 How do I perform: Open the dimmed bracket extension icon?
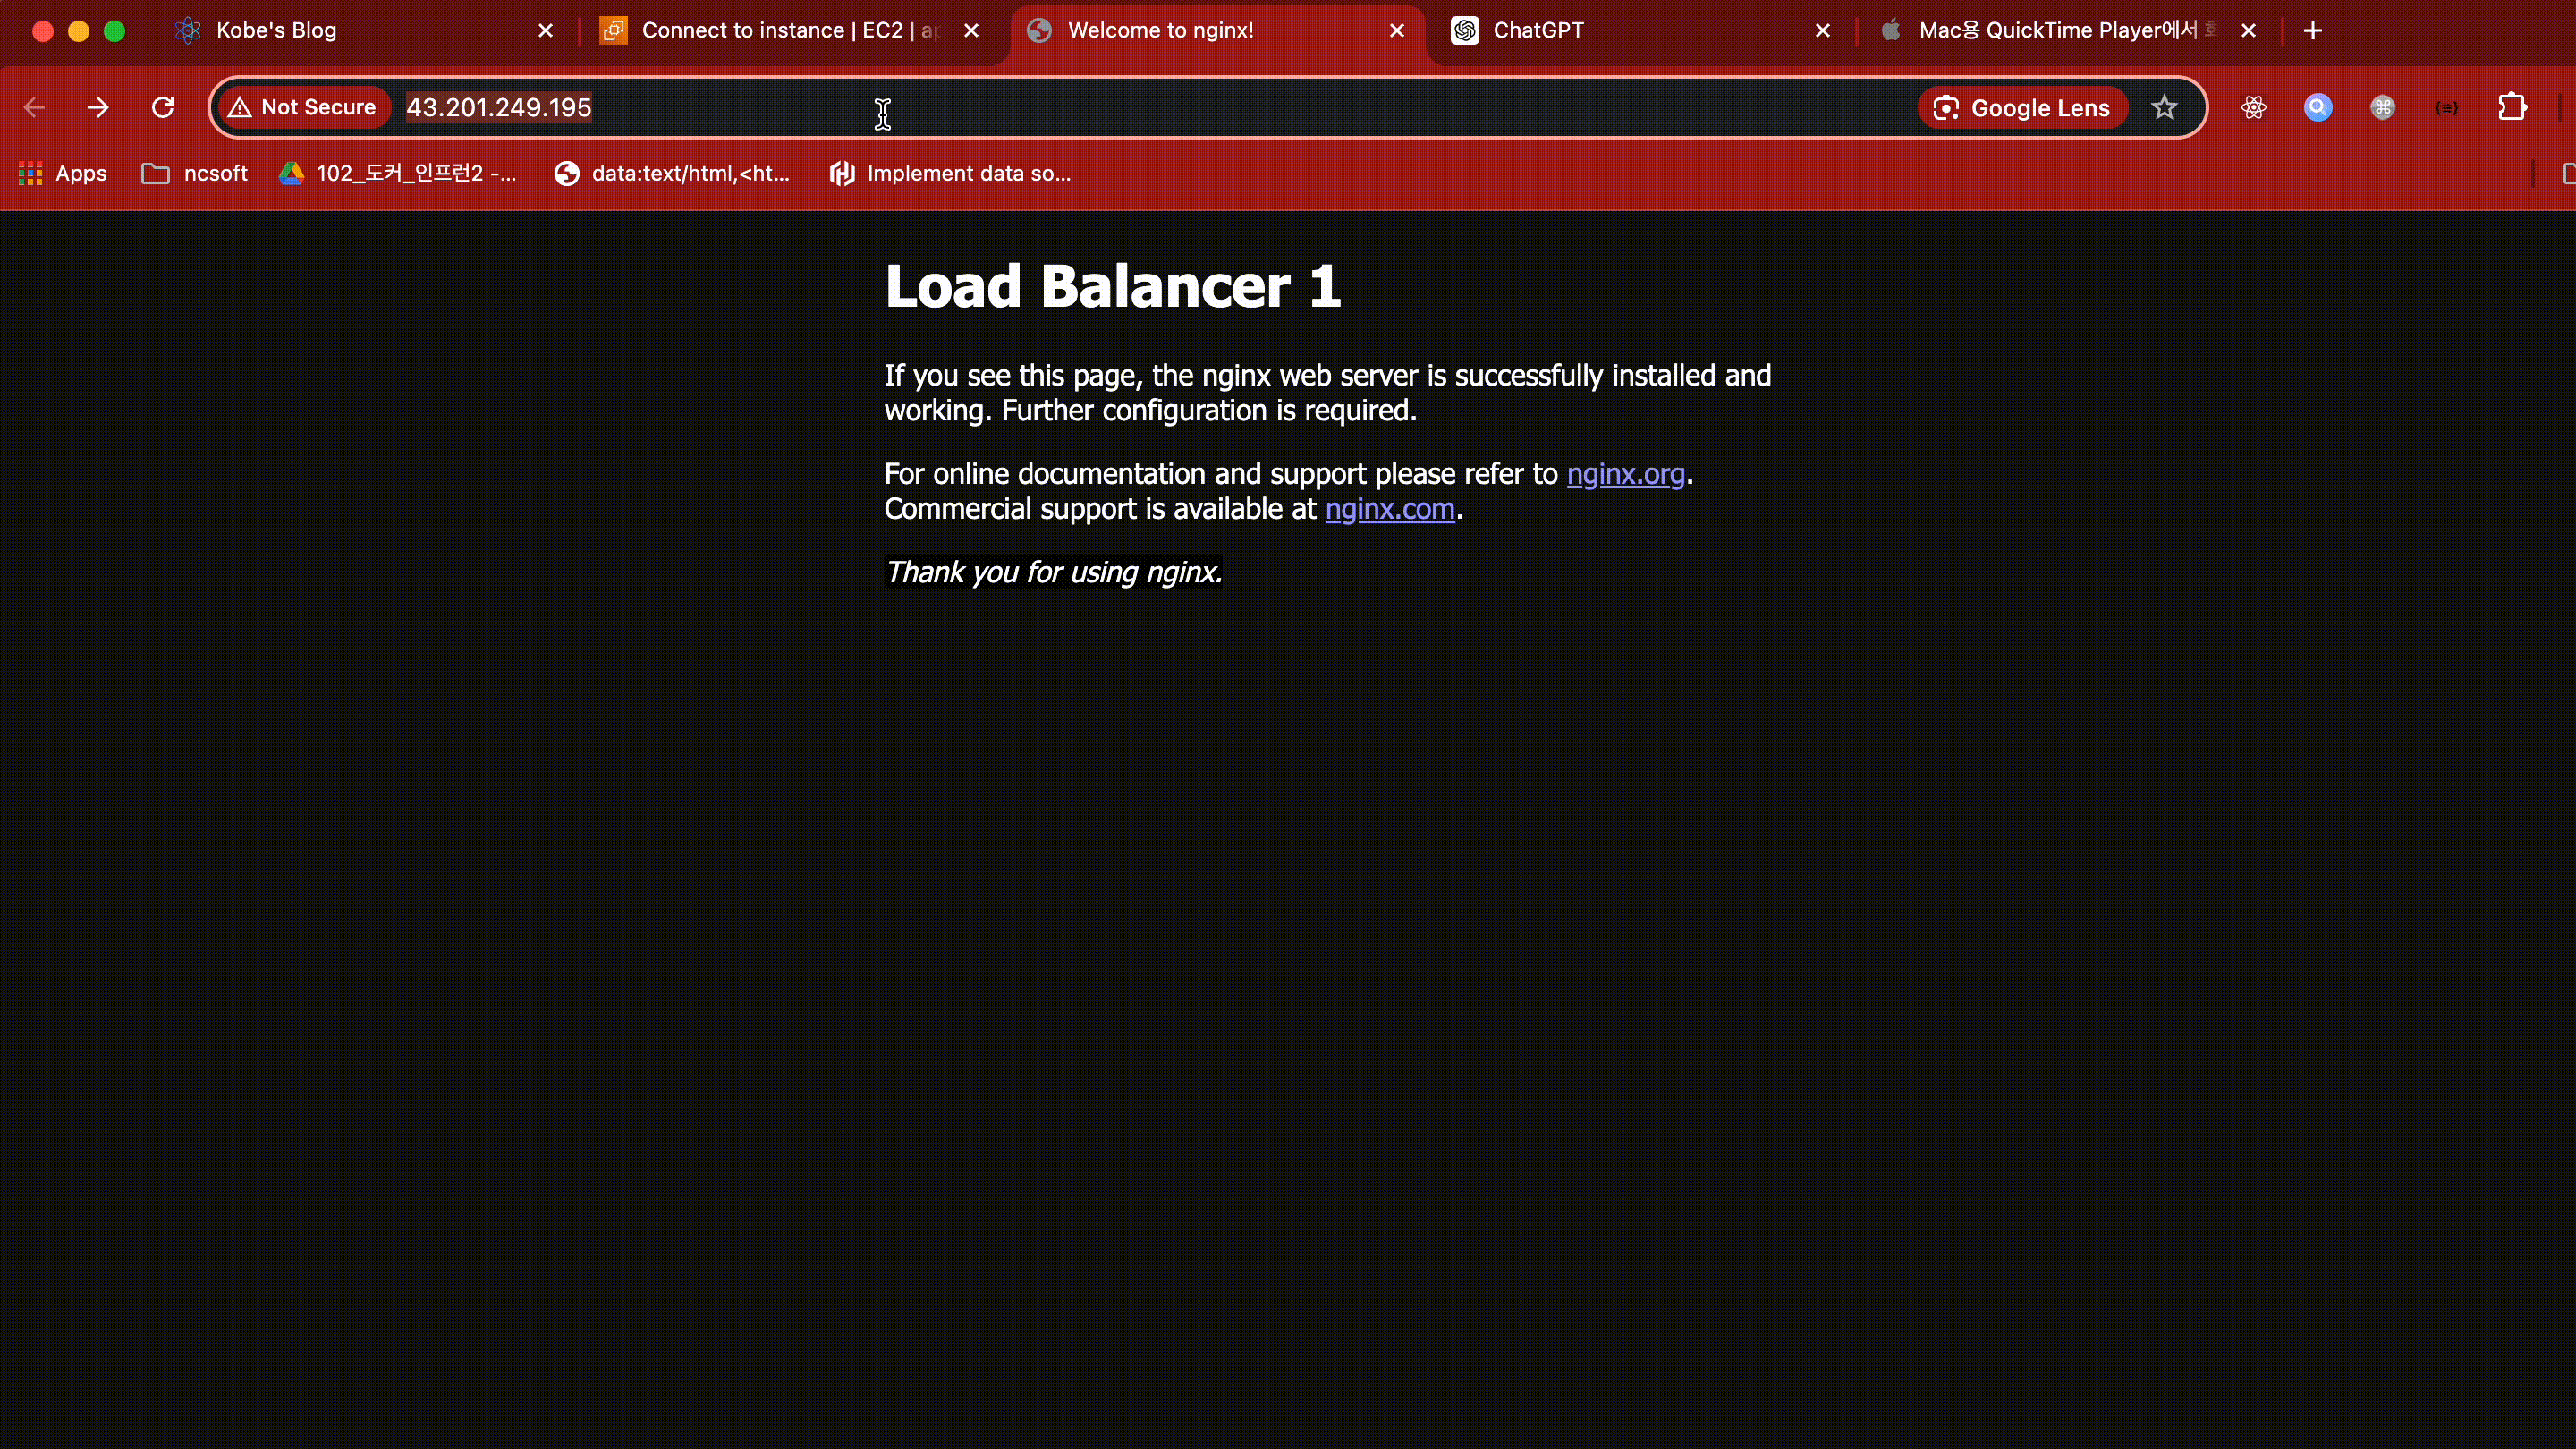pyautogui.click(x=2447, y=108)
